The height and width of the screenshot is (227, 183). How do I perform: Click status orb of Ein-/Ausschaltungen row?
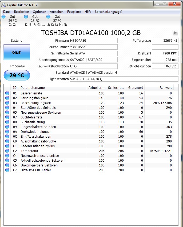7,136
